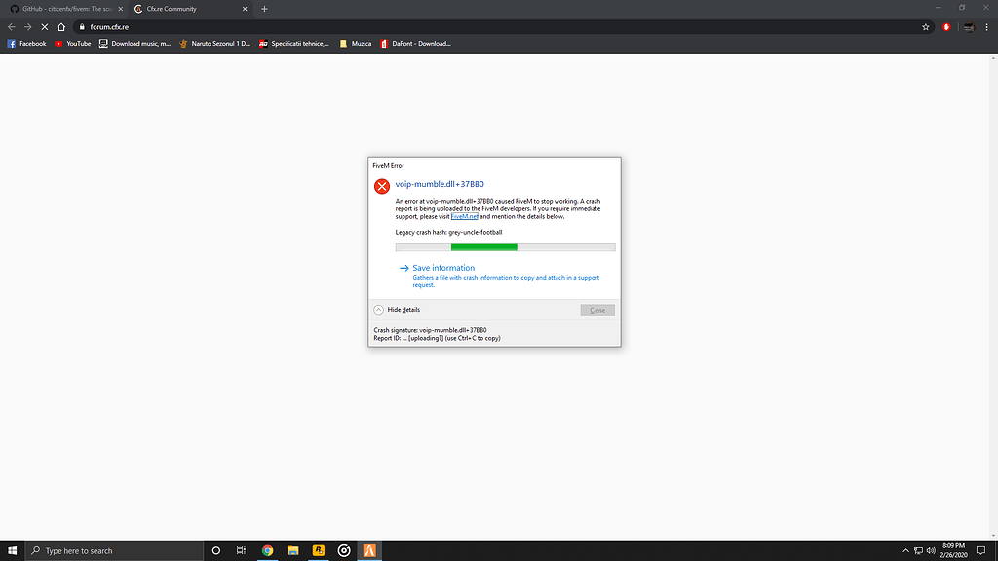The width and height of the screenshot is (998, 561).
Task: Bookmark this page with the star icon
Action: click(926, 27)
